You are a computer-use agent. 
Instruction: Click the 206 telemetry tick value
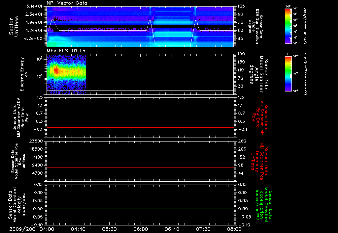(x=241, y=149)
